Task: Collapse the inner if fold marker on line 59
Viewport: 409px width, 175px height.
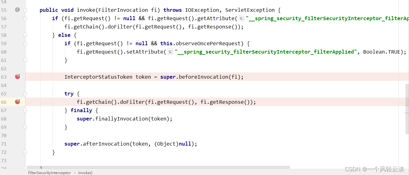Action: [25, 44]
